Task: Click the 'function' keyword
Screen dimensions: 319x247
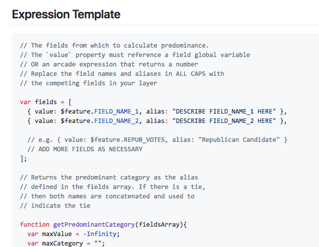Action: (35, 224)
